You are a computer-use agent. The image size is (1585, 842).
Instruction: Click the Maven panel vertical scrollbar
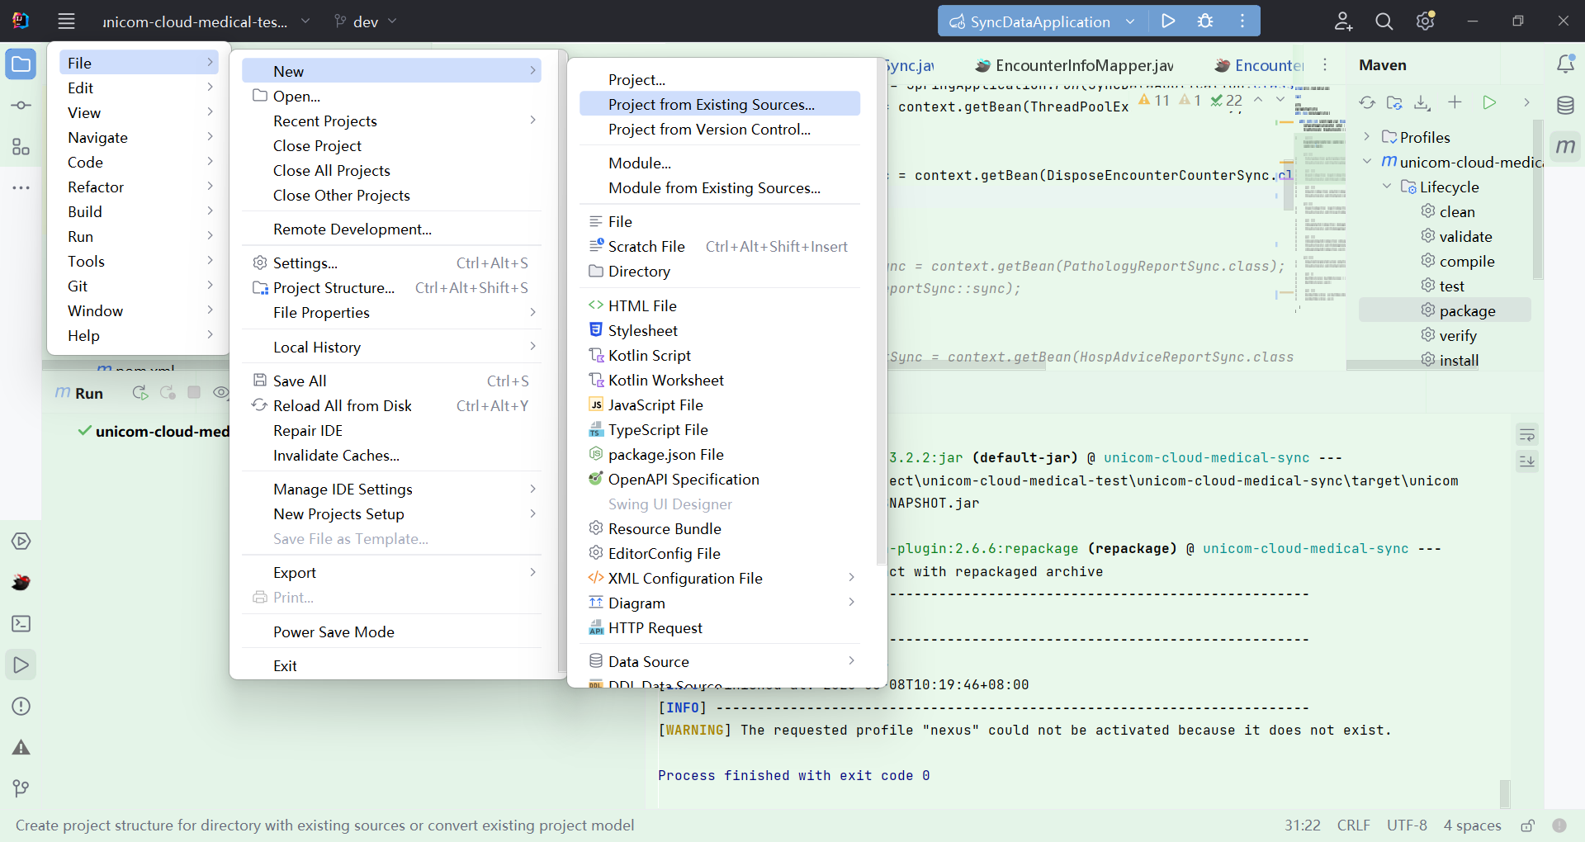pyautogui.click(x=1537, y=198)
